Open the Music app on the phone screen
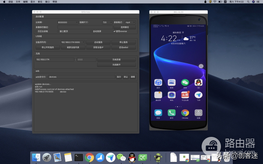The image size is (263, 164). (x=158, y=83)
